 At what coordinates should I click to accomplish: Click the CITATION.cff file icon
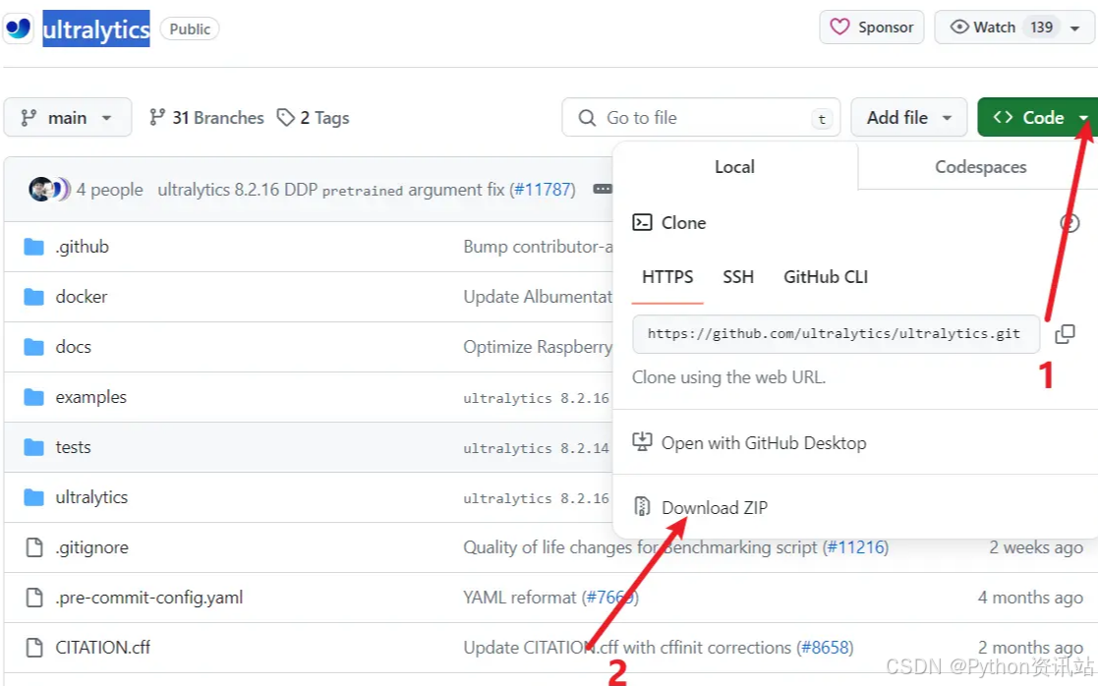tap(33, 648)
